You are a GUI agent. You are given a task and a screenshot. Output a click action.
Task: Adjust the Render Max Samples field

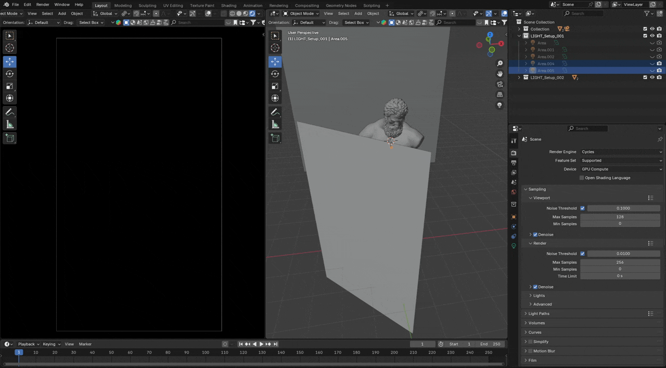[620, 262]
